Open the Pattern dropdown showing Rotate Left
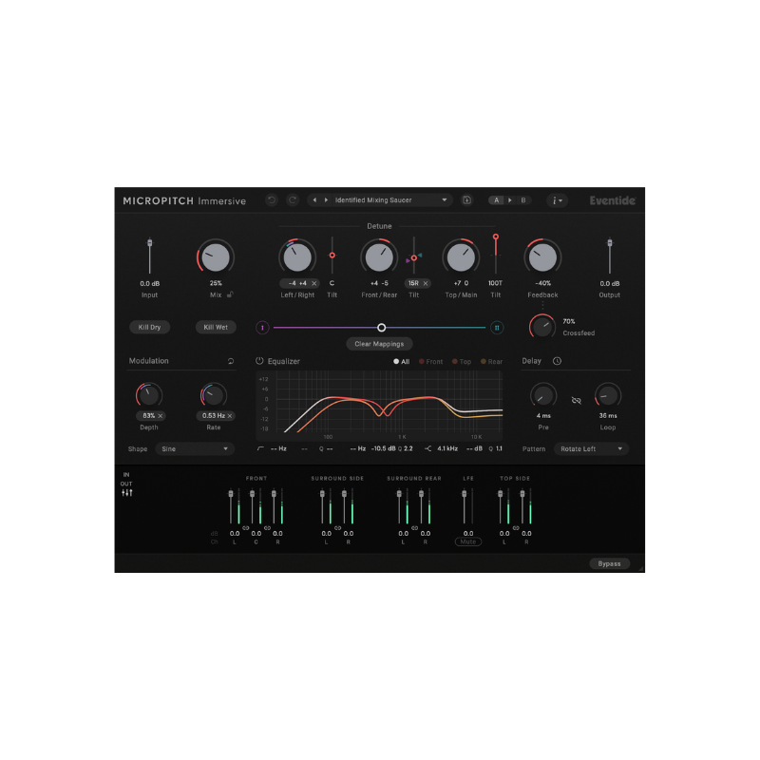The image size is (760, 760). [591, 448]
